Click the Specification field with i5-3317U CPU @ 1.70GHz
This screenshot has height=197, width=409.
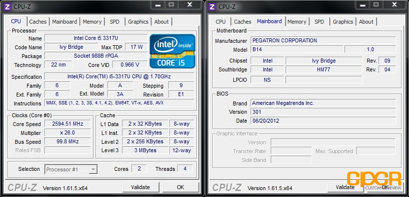(119, 76)
